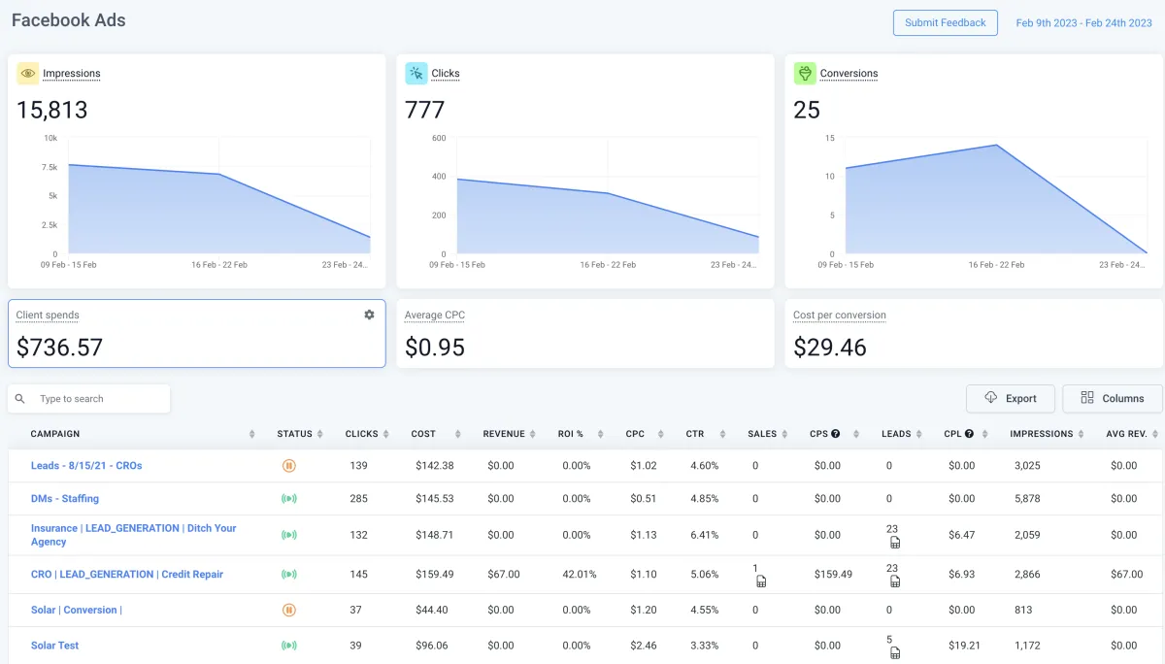Viewport: 1165px width, 664px height.
Task: Open Client spends gear settings
Action: (x=369, y=315)
